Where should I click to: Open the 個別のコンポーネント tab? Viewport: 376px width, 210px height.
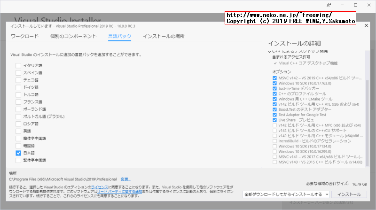tap(73, 36)
